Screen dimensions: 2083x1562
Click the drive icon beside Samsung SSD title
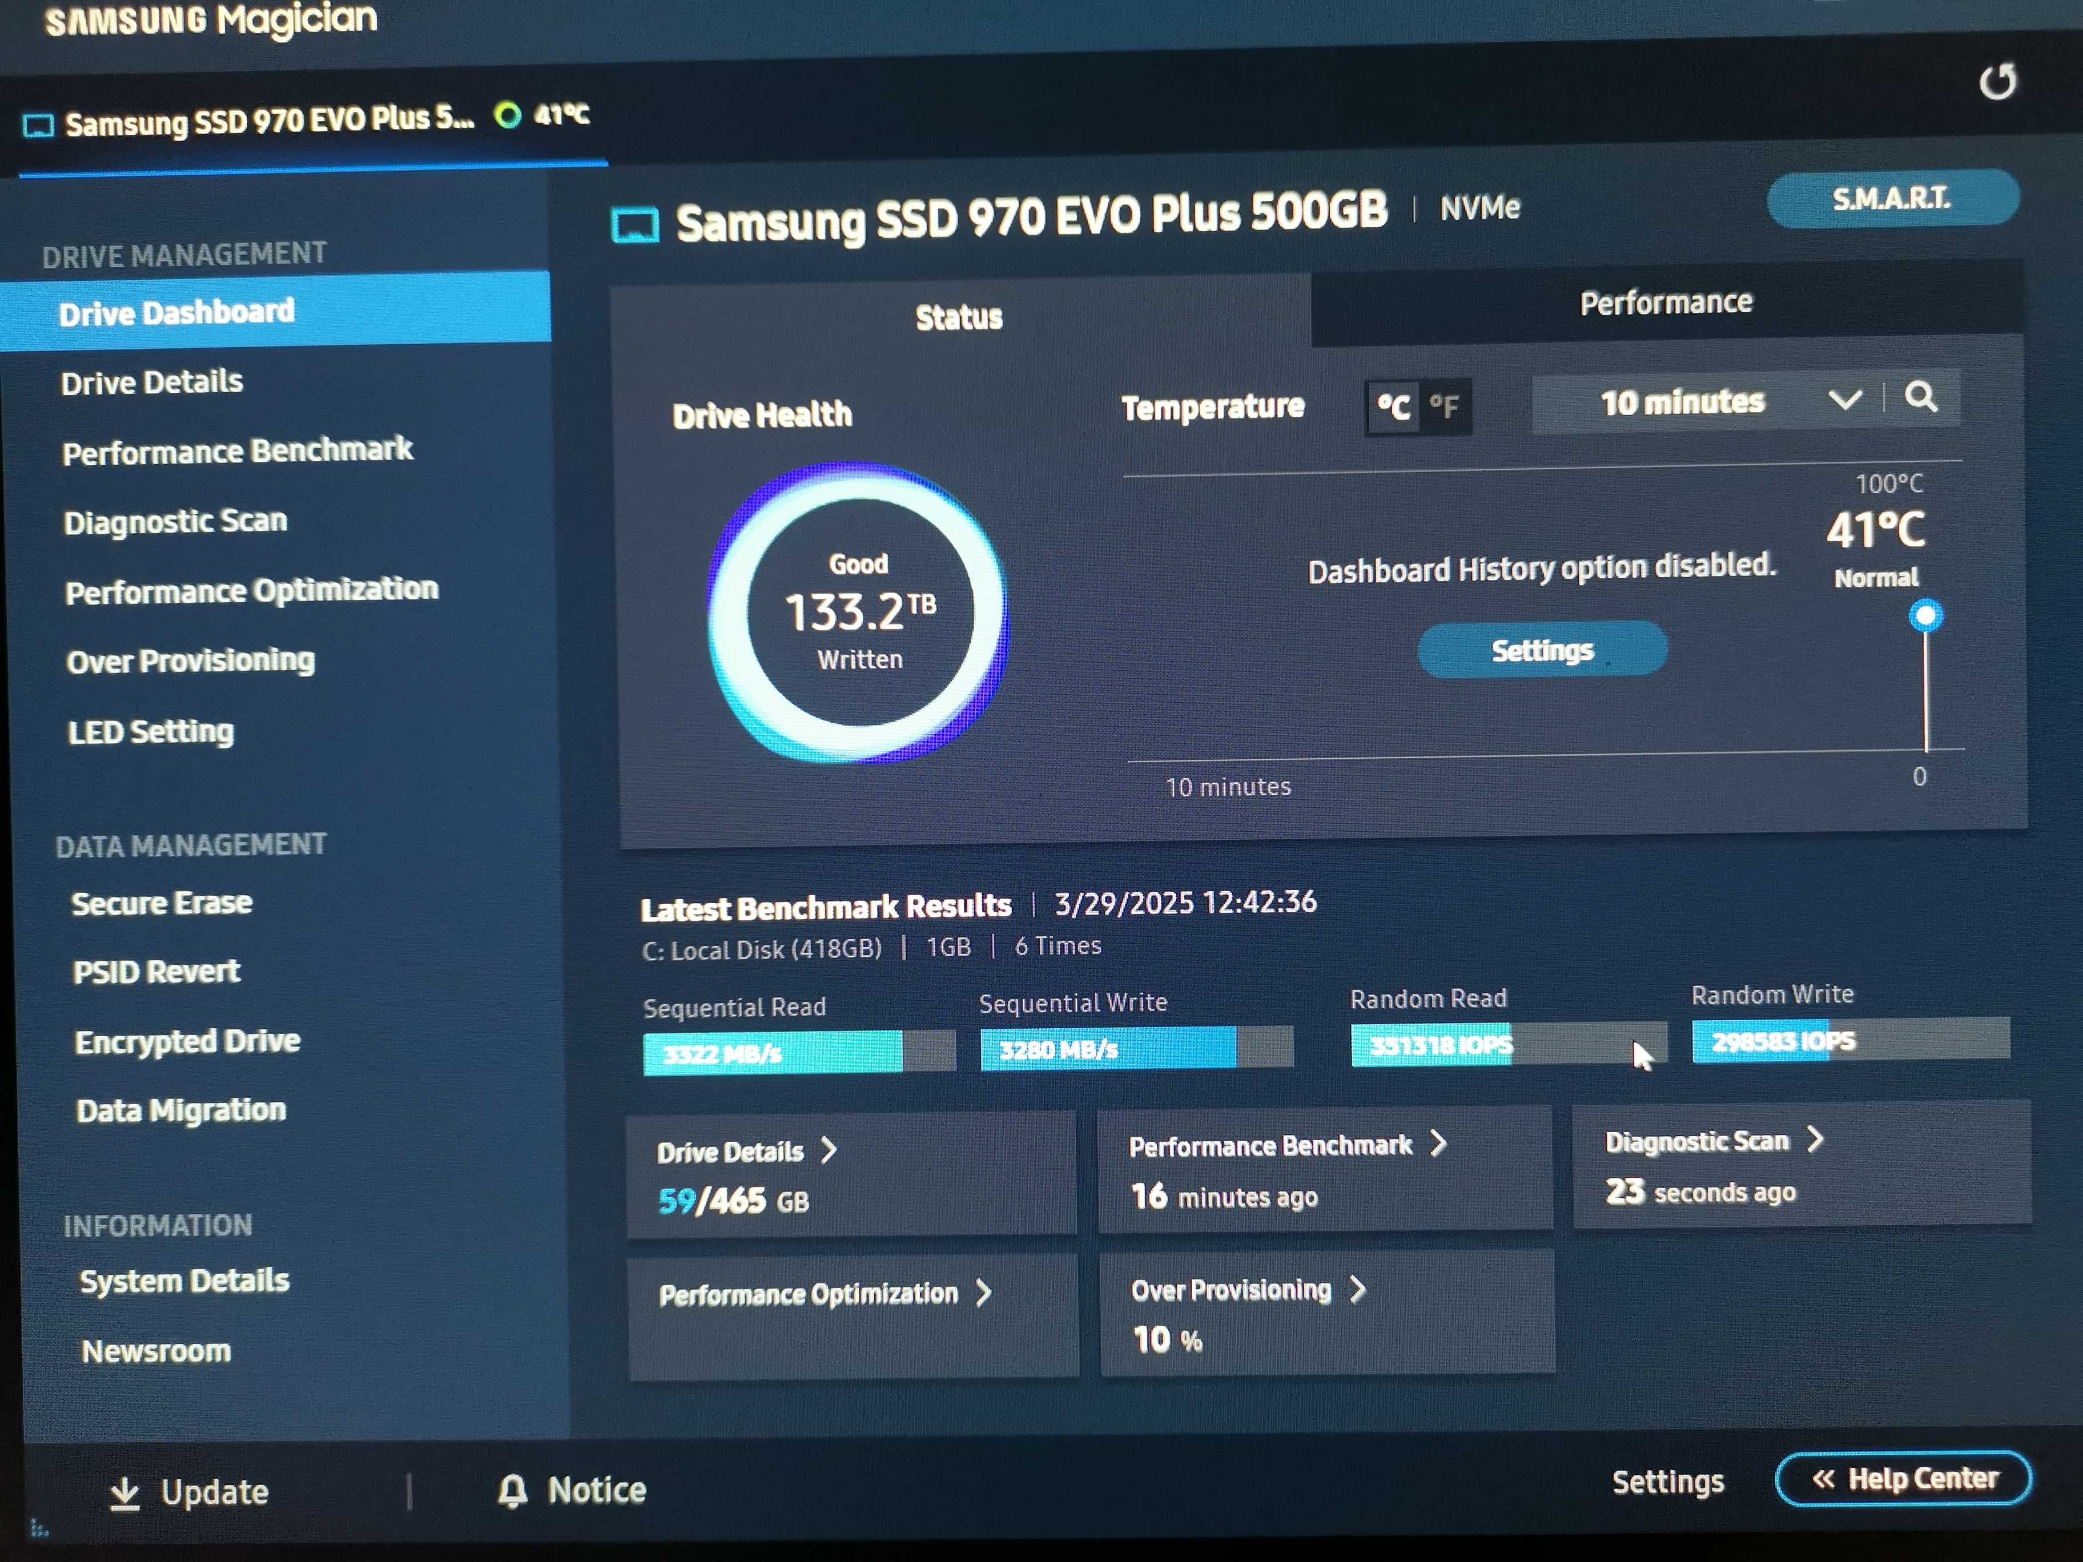click(x=636, y=226)
